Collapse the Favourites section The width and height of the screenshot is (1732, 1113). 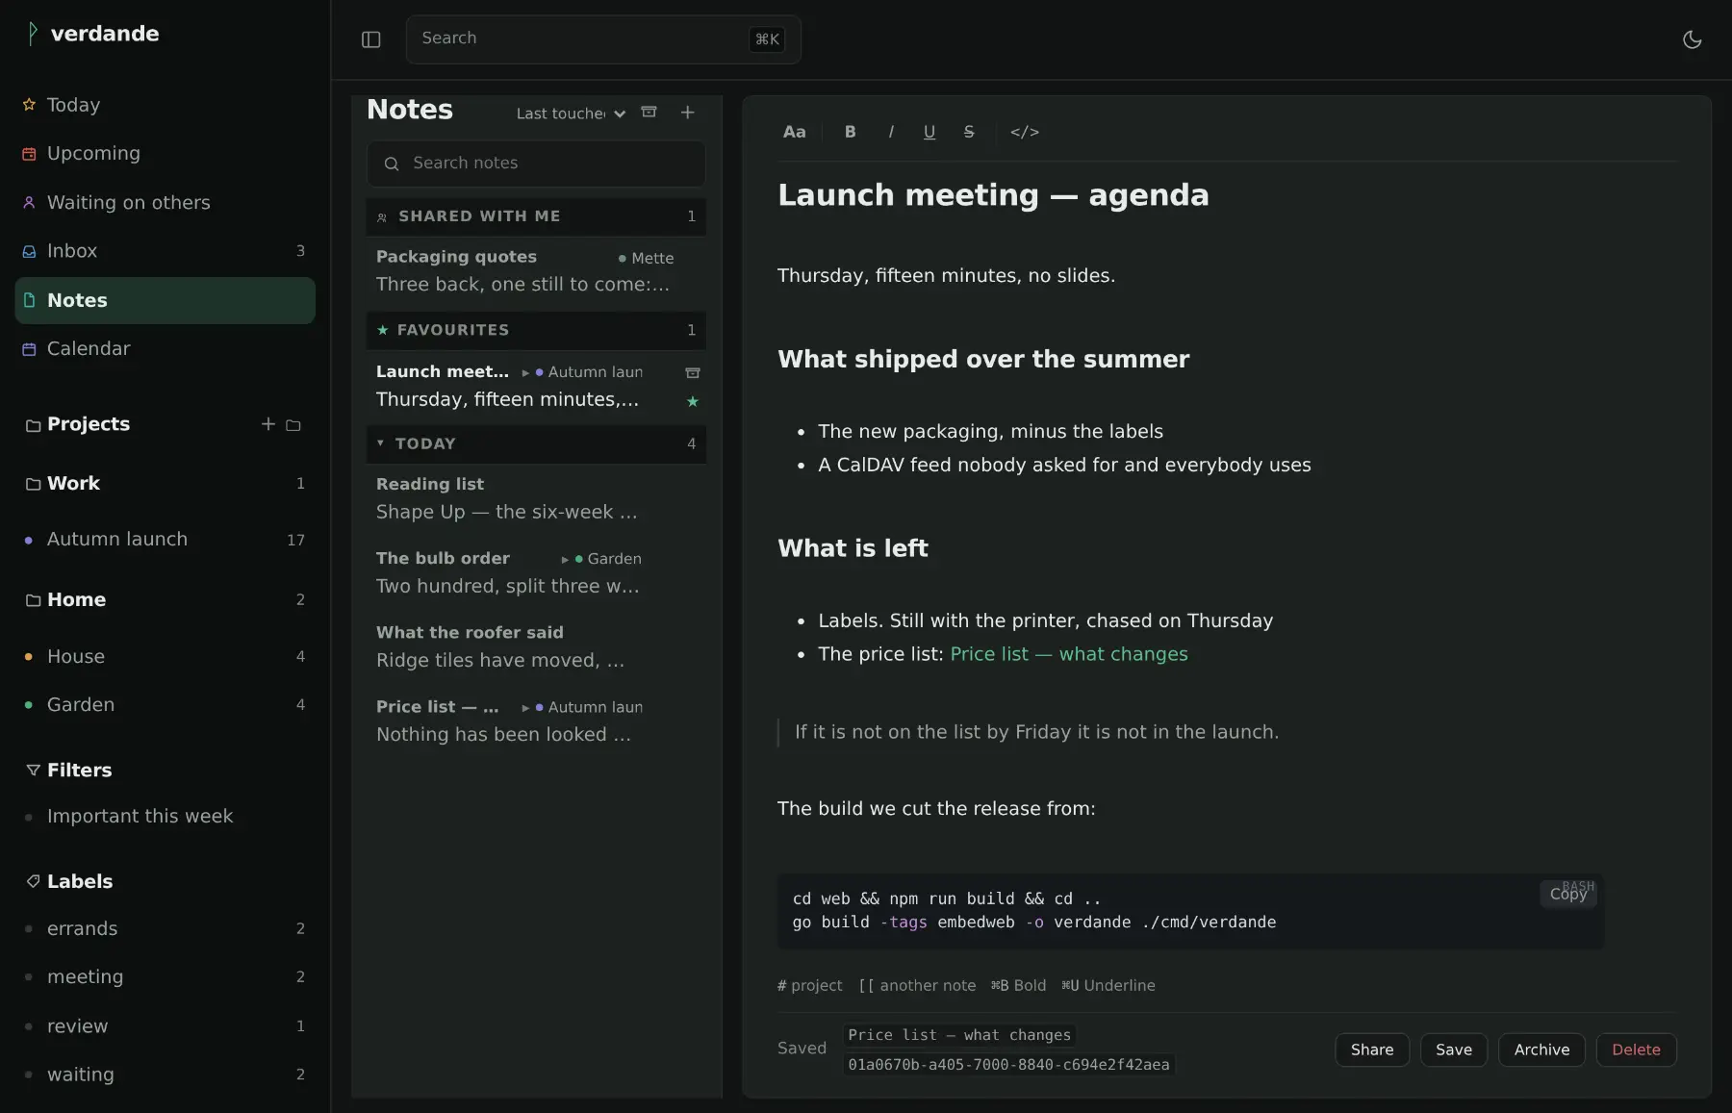pos(536,330)
